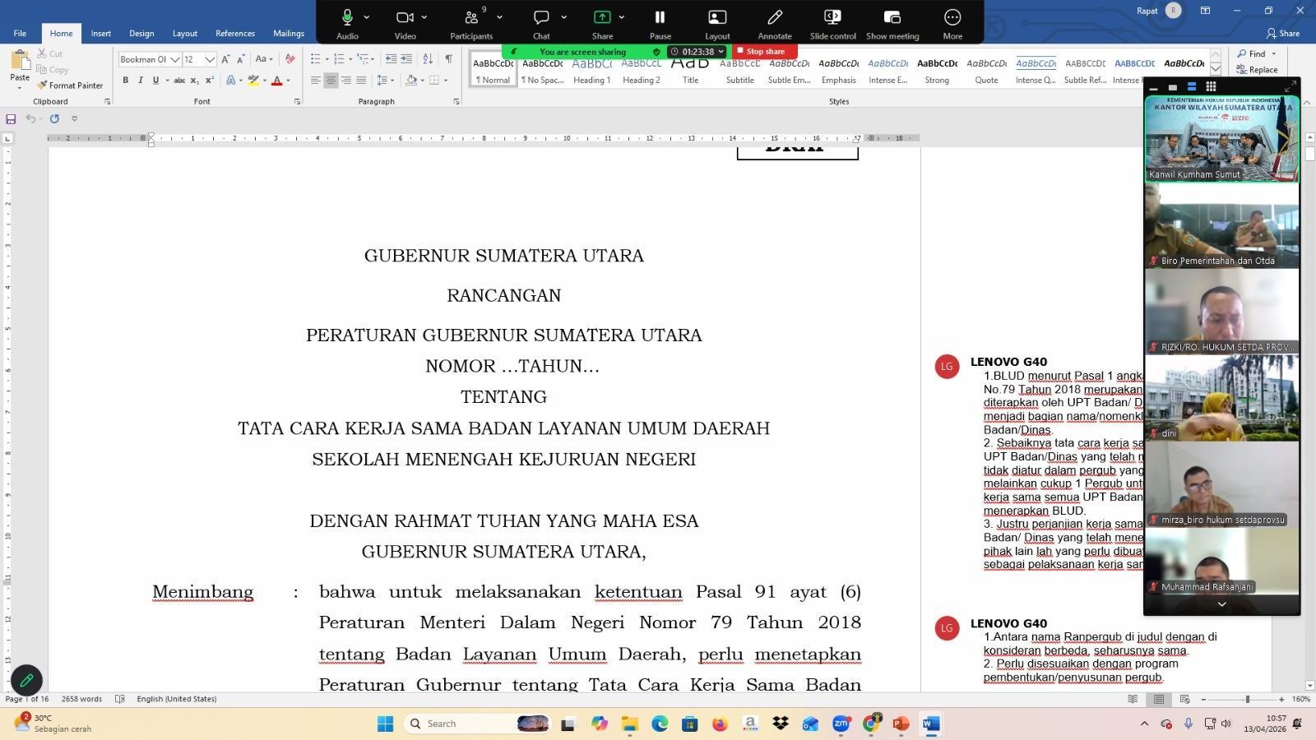Open the font name dropdown showing Bookman
This screenshot has width=1316, height=740.
point(174,59)
